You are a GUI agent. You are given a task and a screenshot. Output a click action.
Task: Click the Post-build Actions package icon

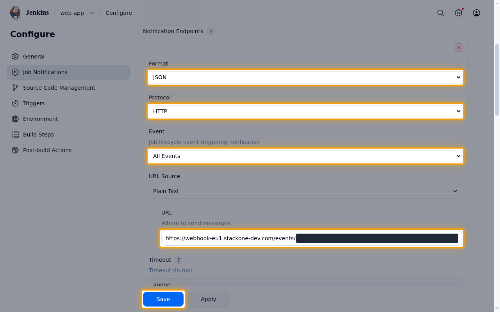[15, 150]
